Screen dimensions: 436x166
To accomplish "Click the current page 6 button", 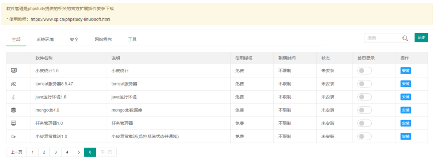I will click(x=90, y=152).
